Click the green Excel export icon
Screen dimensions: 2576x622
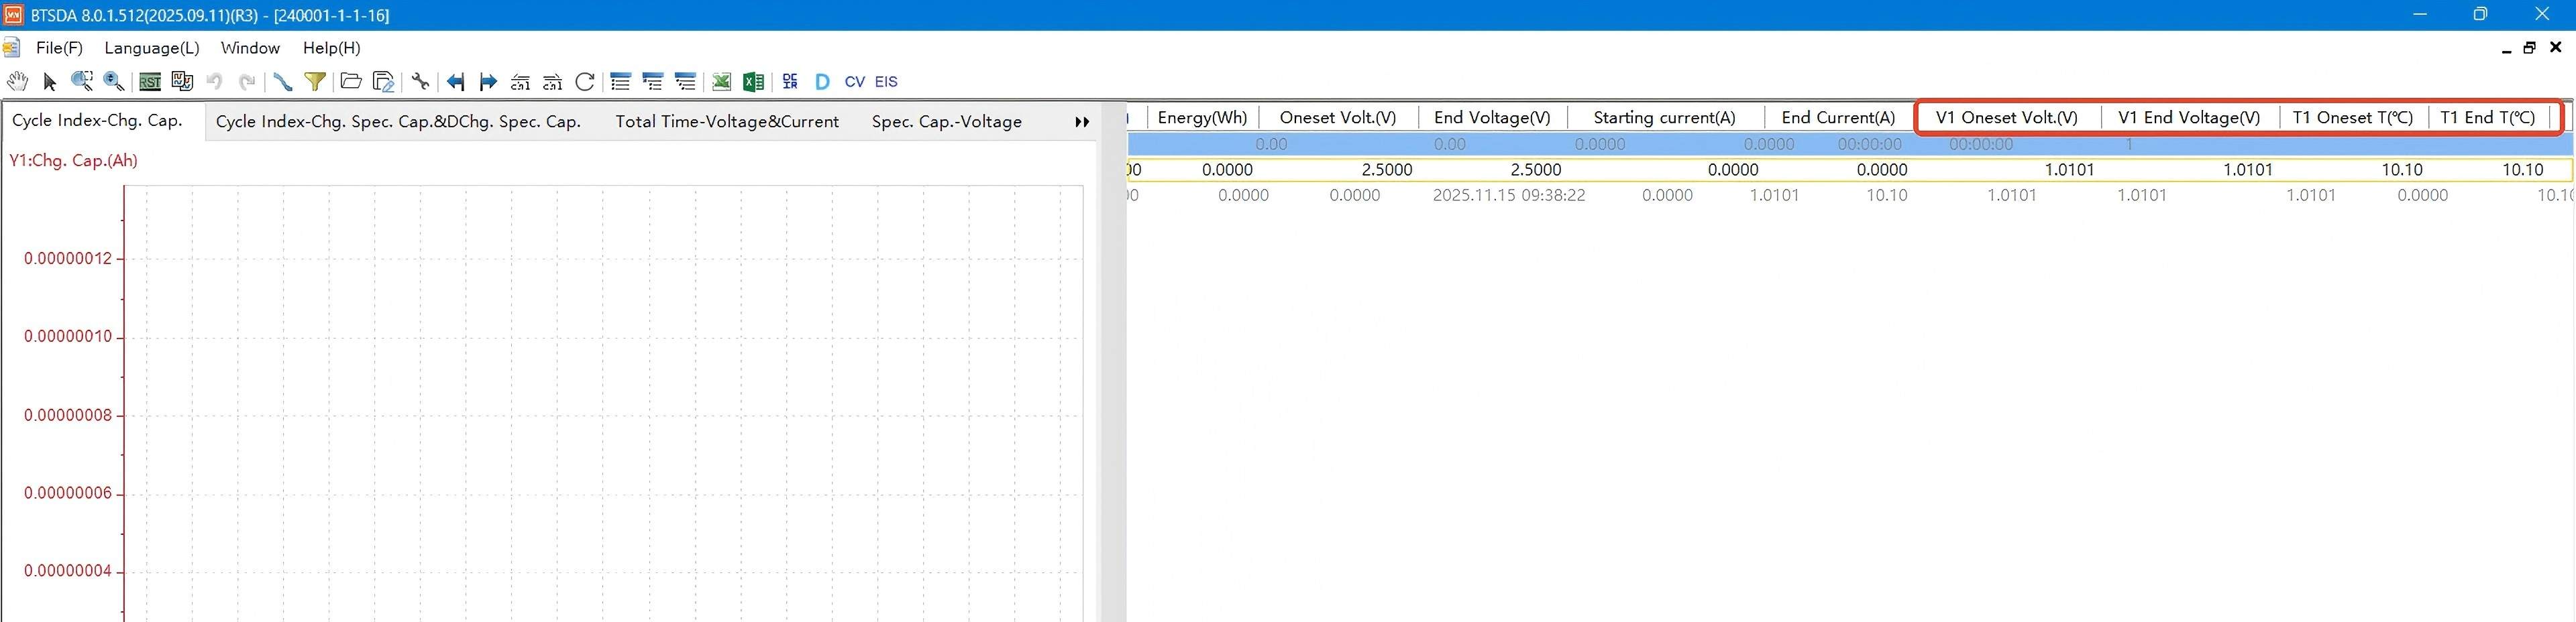click(x=753, y=82)
